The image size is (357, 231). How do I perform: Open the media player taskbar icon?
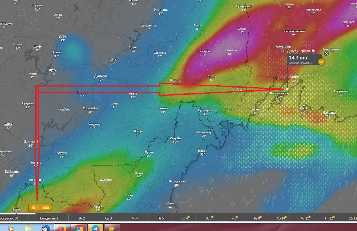pos(11,228)
